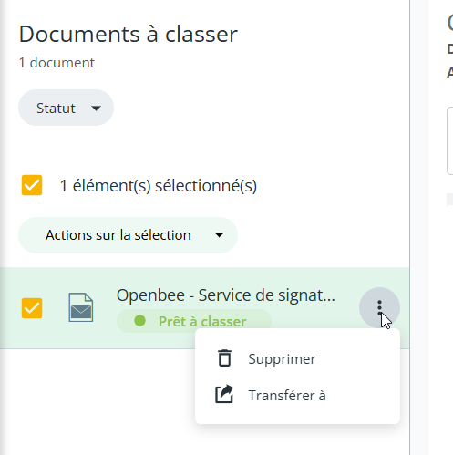The height and width of the screenshot is (455, 453).
Task: Uncheck the Openbee document row checkbox
Action: (32, 308)
